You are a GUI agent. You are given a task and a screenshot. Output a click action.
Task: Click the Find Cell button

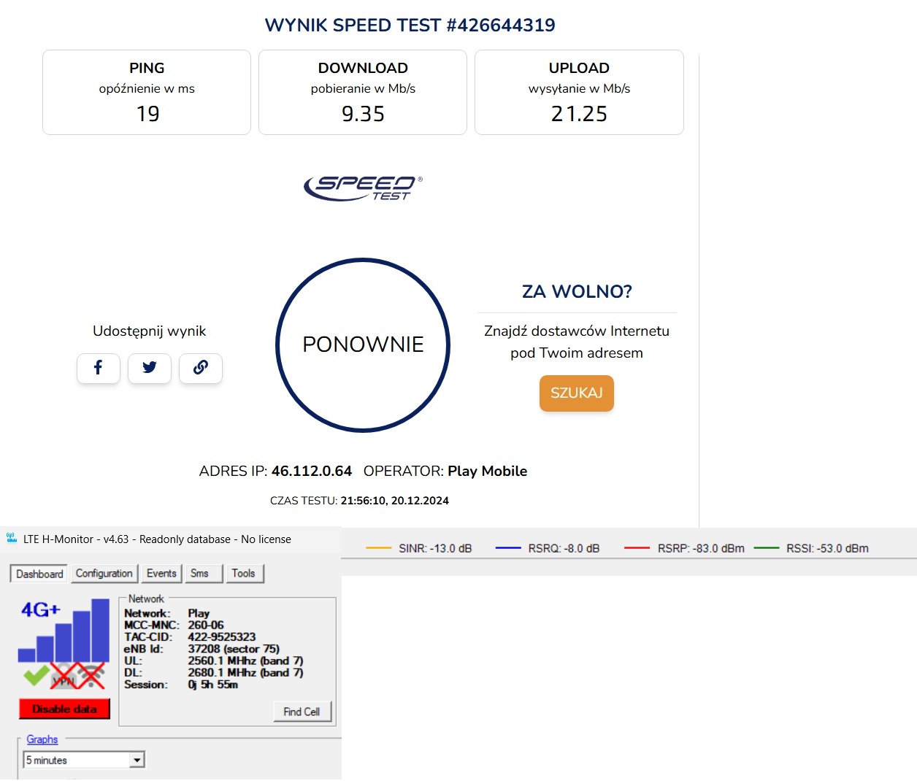(x=302, y=712)
